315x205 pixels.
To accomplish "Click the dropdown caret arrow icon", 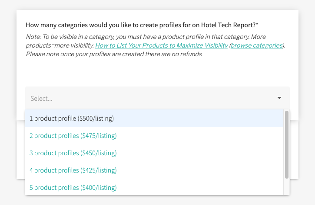I will pos(279,98).
